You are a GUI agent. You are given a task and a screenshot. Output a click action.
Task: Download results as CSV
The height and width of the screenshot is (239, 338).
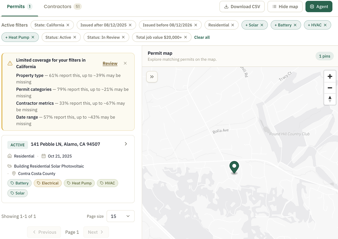(x=242, y=6)
